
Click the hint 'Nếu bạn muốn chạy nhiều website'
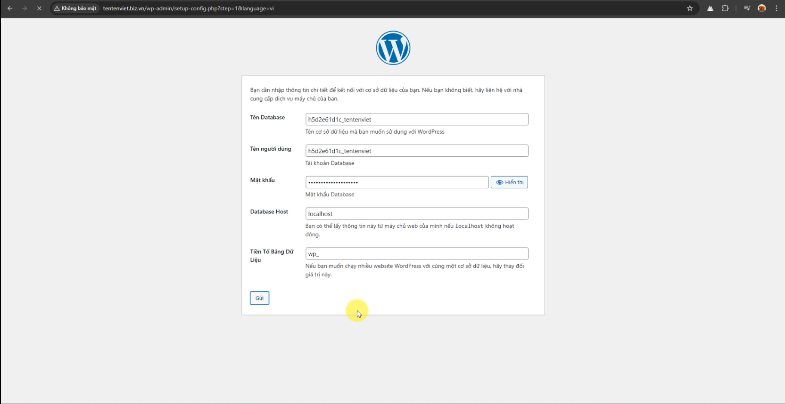click(x=414, y=270)
